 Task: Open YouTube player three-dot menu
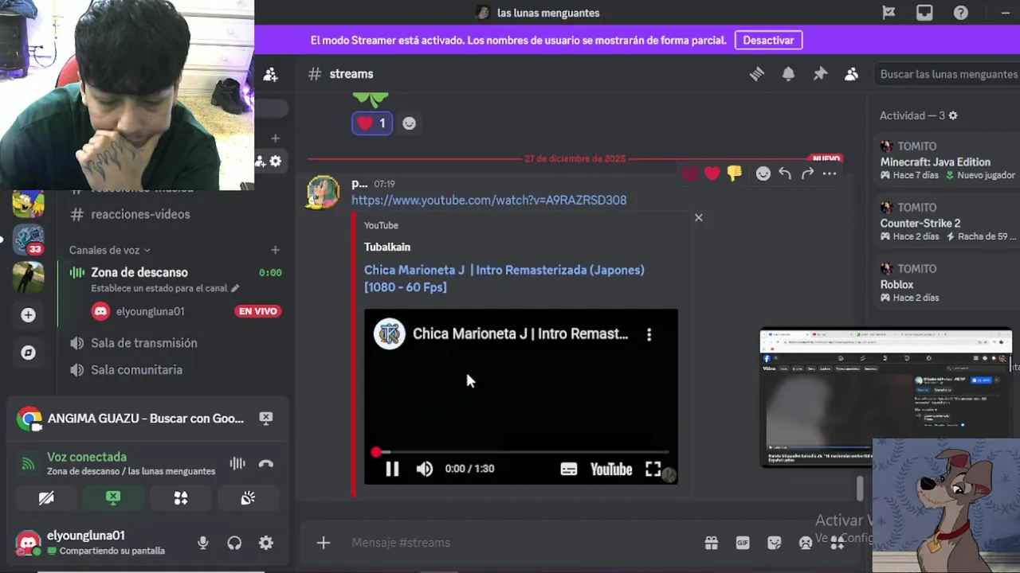pos(649,335)
